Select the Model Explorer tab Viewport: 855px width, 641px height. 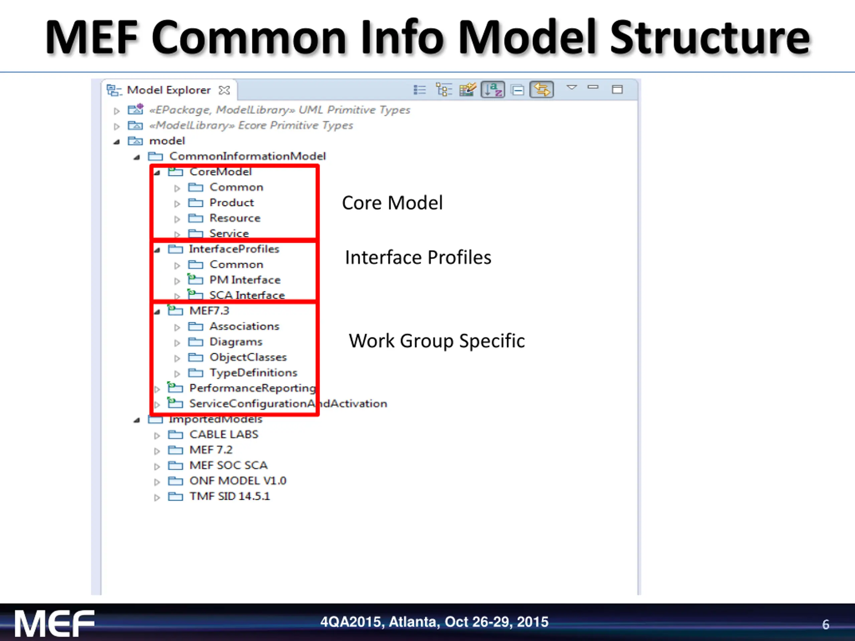pos(169,90)
